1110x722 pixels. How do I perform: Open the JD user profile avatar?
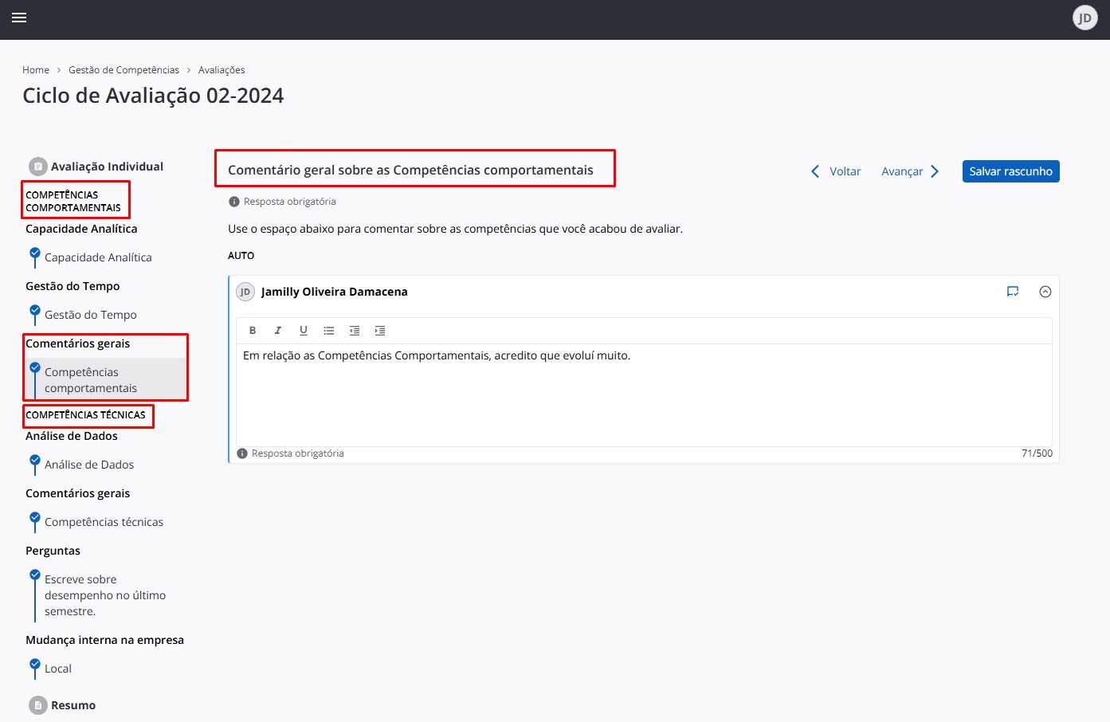tap(1085, 18)
